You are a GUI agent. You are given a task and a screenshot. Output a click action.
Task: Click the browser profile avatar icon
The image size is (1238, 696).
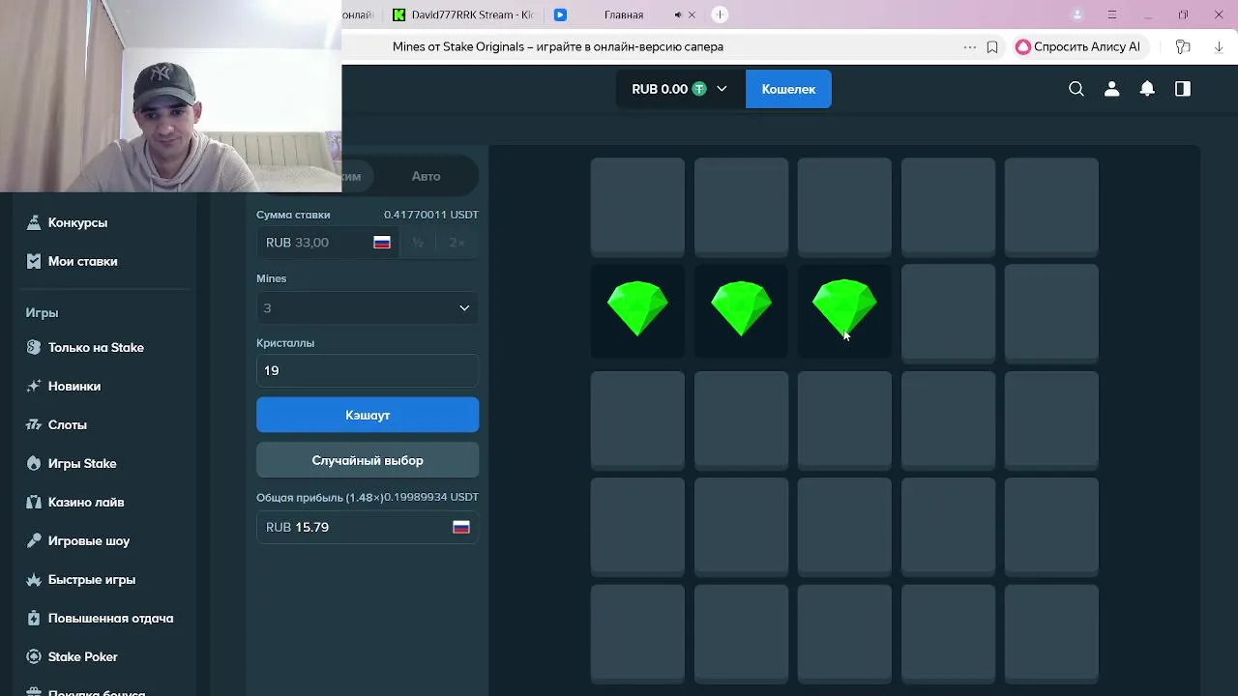[1077, 14]
